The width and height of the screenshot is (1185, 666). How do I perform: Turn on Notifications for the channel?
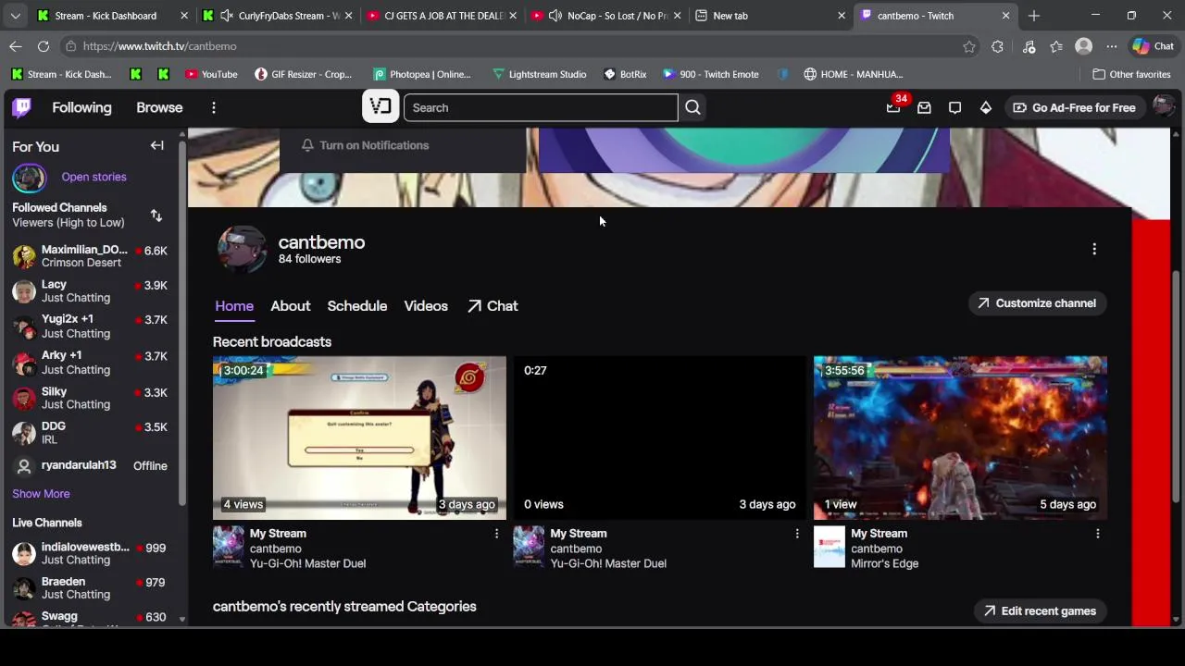point(365,145)
